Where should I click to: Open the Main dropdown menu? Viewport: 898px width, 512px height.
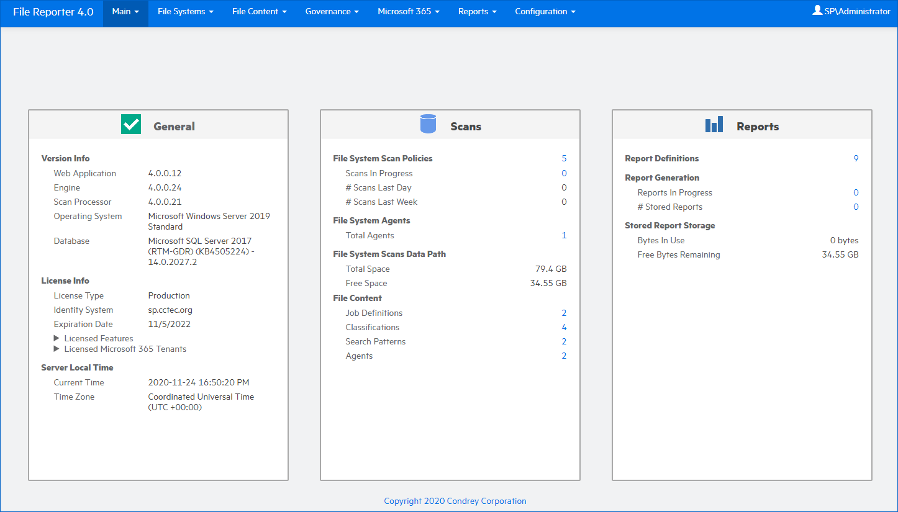(x=125, y=12)
